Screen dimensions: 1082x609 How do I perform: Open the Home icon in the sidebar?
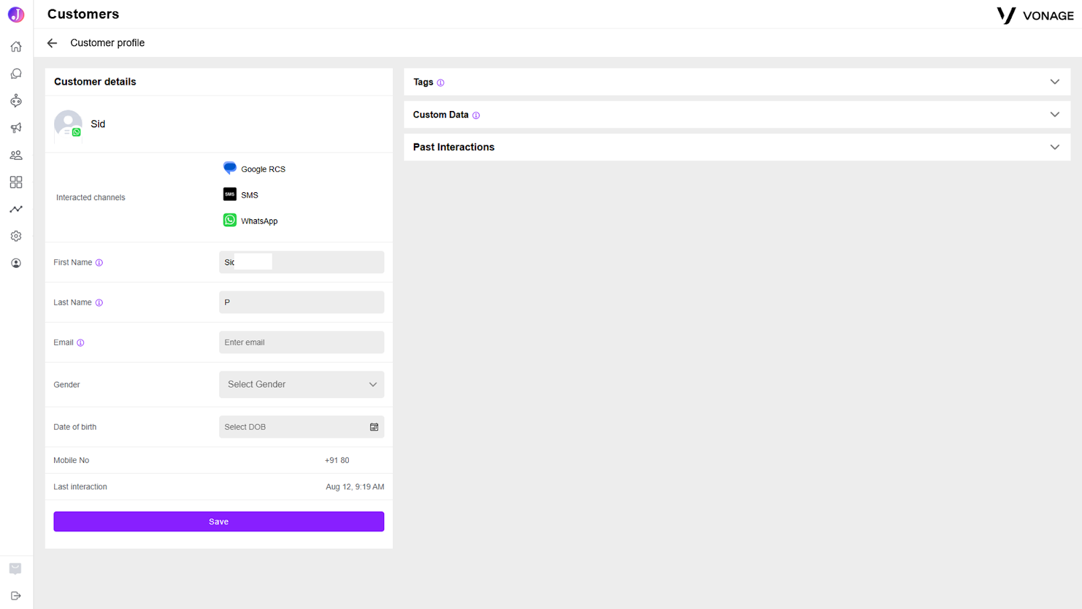point(16,47)
